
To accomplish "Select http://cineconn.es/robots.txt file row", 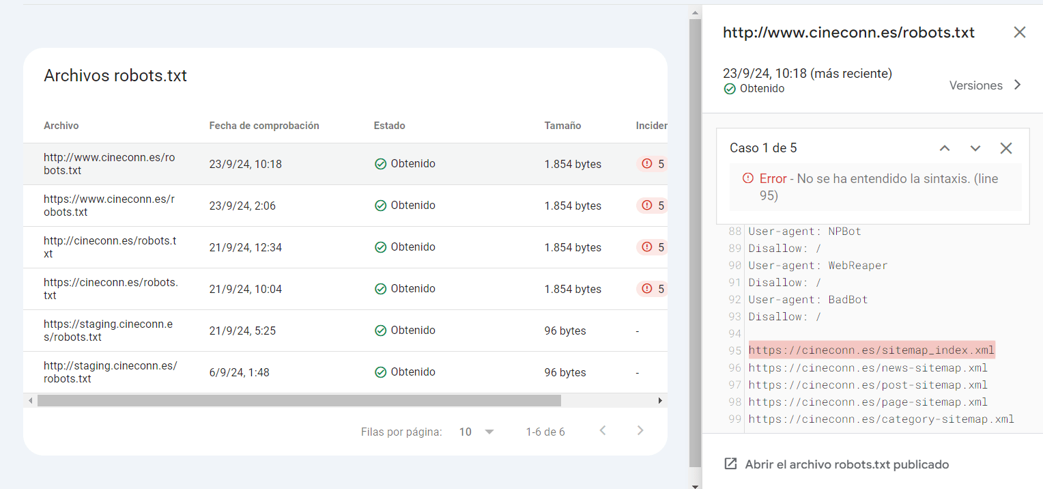I will tap(345, 247).
